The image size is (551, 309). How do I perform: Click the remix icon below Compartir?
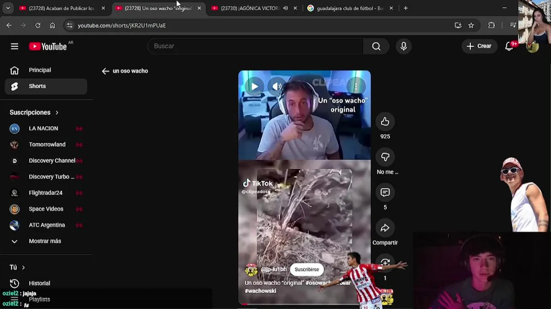pyautogui.click(x=385, y=263)
